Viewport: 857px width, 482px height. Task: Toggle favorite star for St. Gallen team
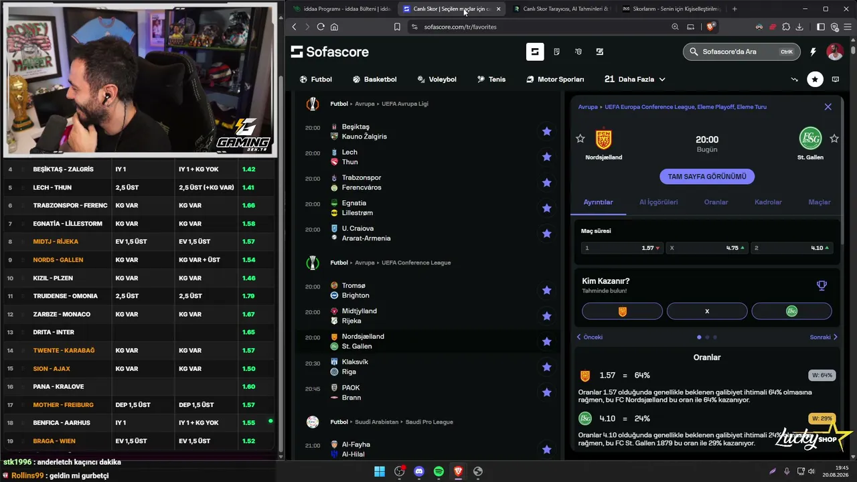pos(834,139)
